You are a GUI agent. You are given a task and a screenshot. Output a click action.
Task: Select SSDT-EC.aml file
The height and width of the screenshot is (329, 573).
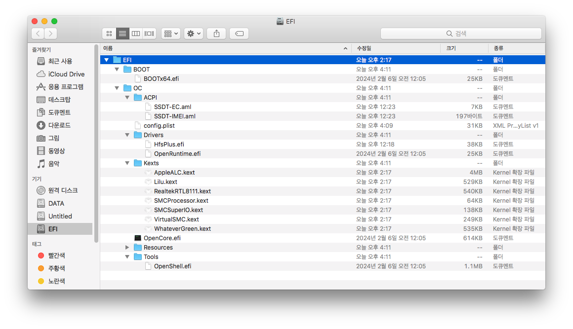(x=323, y=107)
